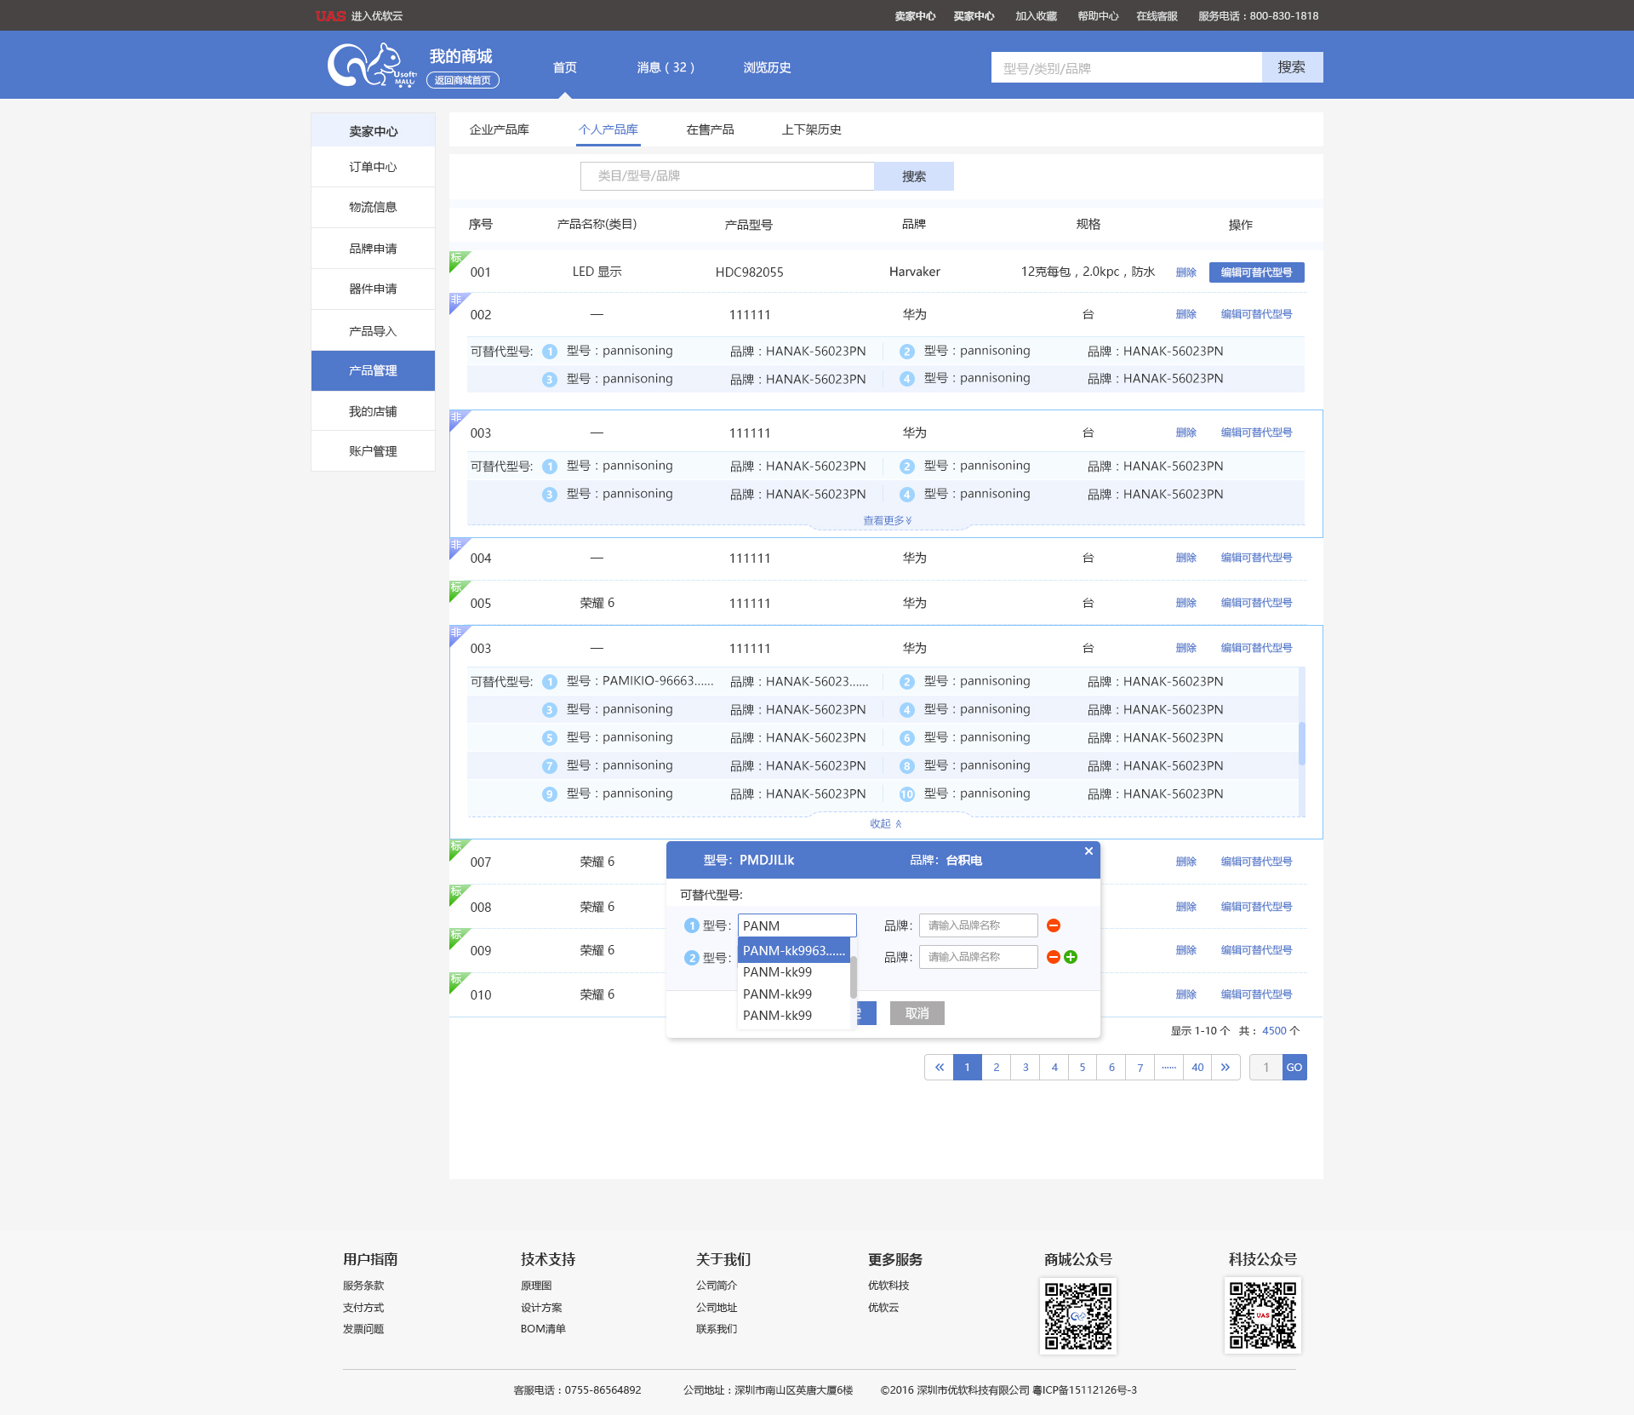Click 删除 for product row 005
This screenshot has width=1634, height=1415.
[1186, 603]
